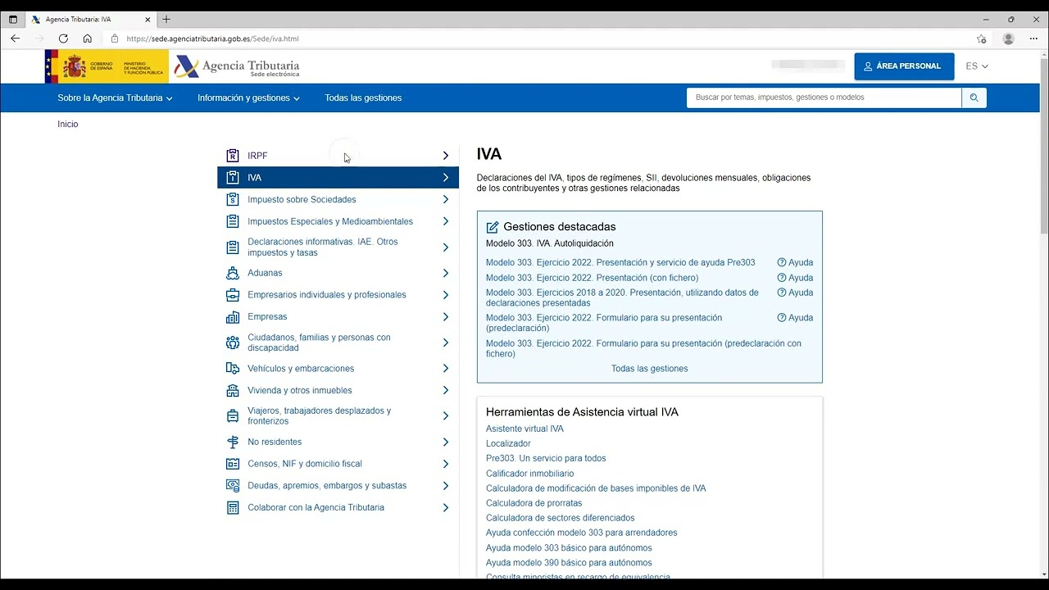Click Ayuda next to Modelo 303 con fichero

click(x=795, y=278)
